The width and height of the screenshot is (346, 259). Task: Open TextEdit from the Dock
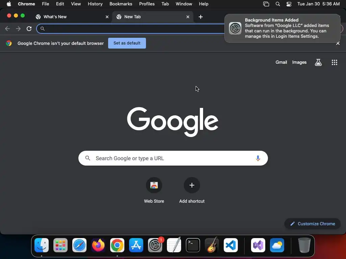174,245
